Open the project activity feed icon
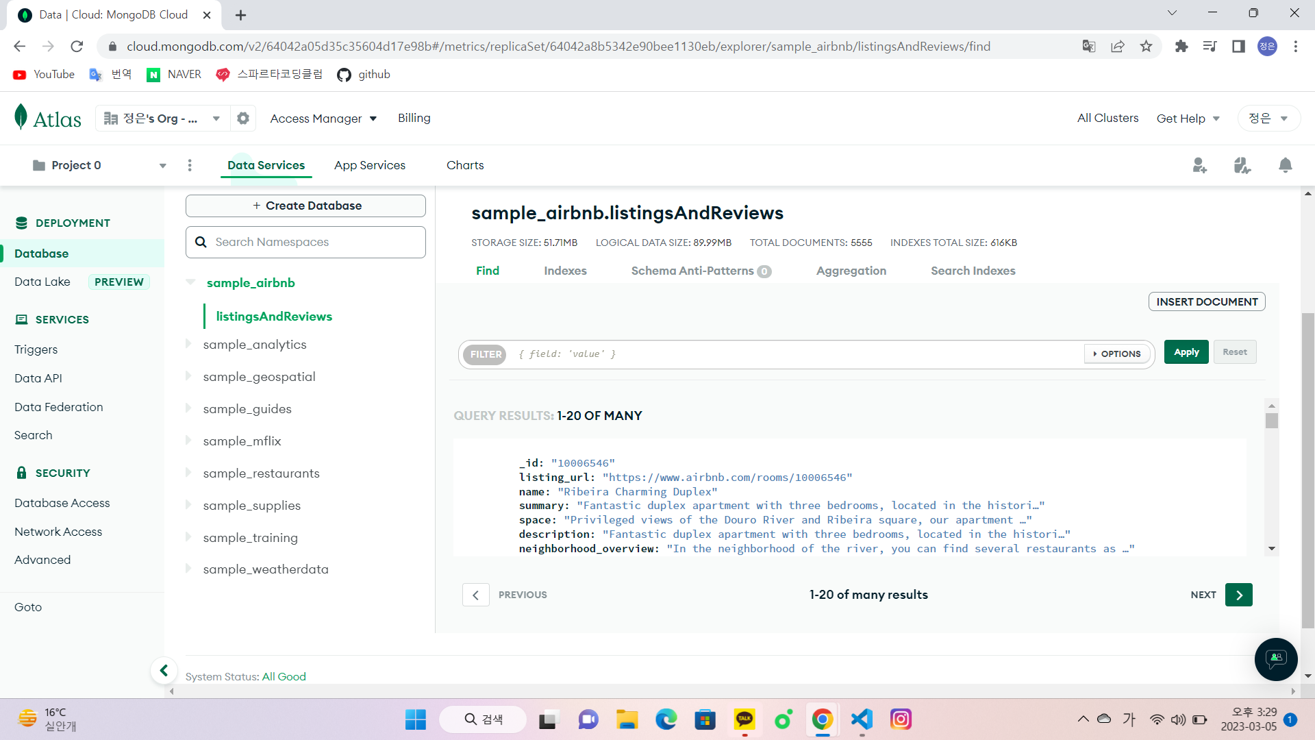The width and height of the screenshot is (1315, 740). (x=1242, y=165)
